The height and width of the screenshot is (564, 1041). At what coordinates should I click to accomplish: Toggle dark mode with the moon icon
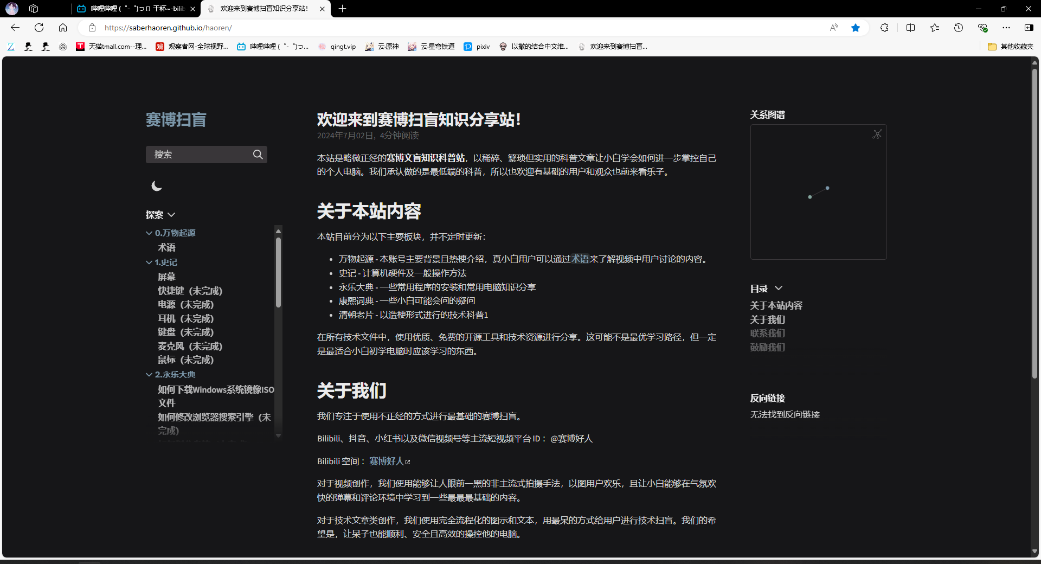coord(157,186)
